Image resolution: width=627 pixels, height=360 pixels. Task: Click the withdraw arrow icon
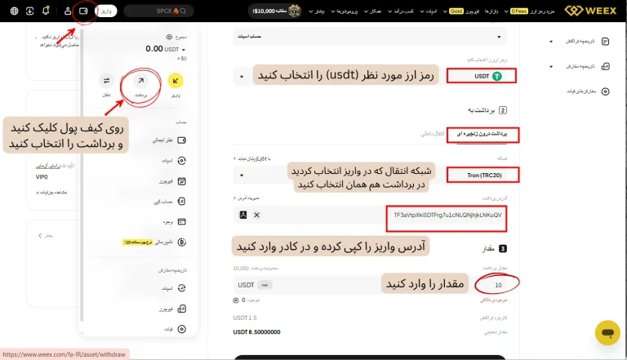pos(140,81)
